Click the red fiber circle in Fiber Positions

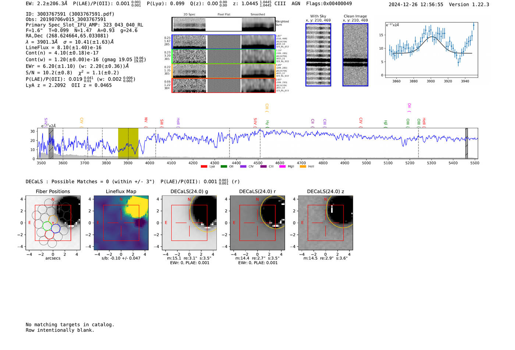tap(49, 234)
